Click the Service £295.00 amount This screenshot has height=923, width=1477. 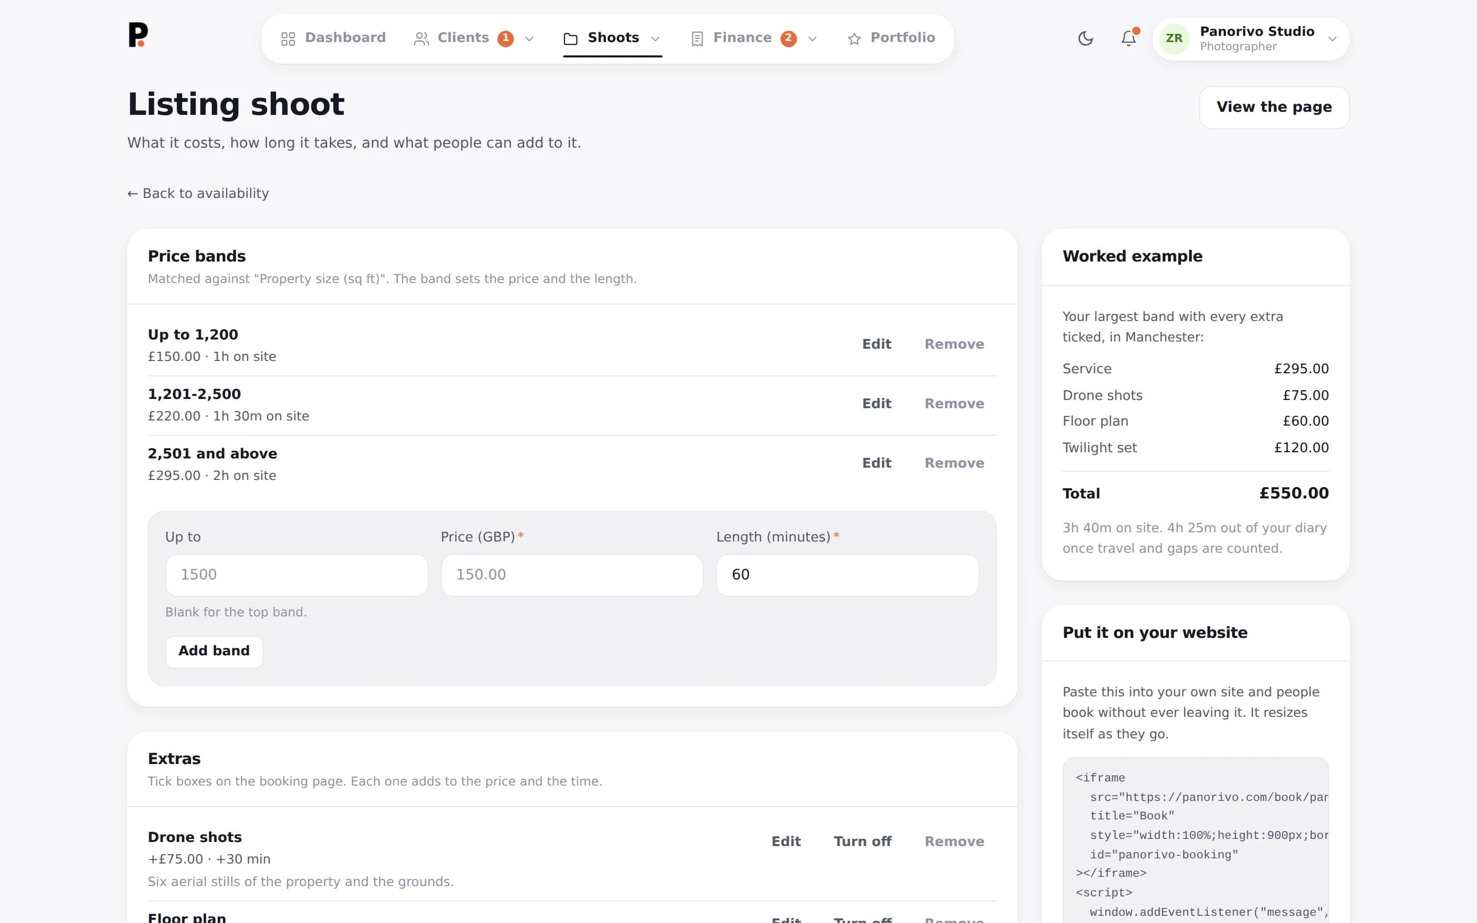tap(1301, 369)
